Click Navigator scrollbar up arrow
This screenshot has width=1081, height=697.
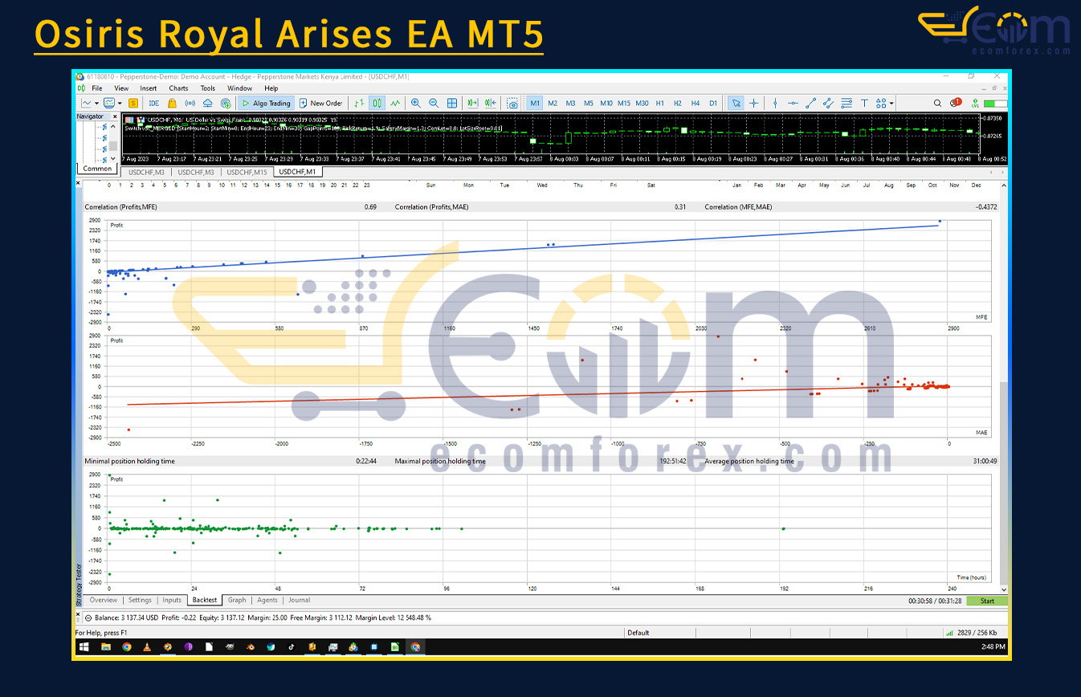113,127
